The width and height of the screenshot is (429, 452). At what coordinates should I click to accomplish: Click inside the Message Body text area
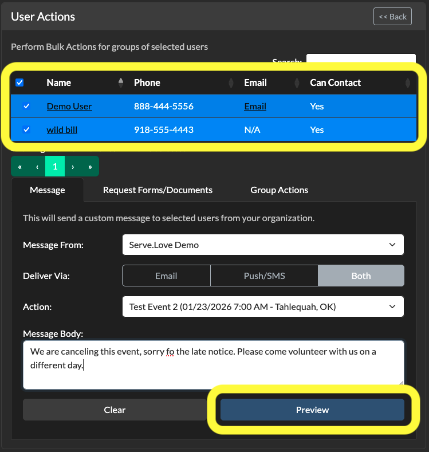coord(214,365)
